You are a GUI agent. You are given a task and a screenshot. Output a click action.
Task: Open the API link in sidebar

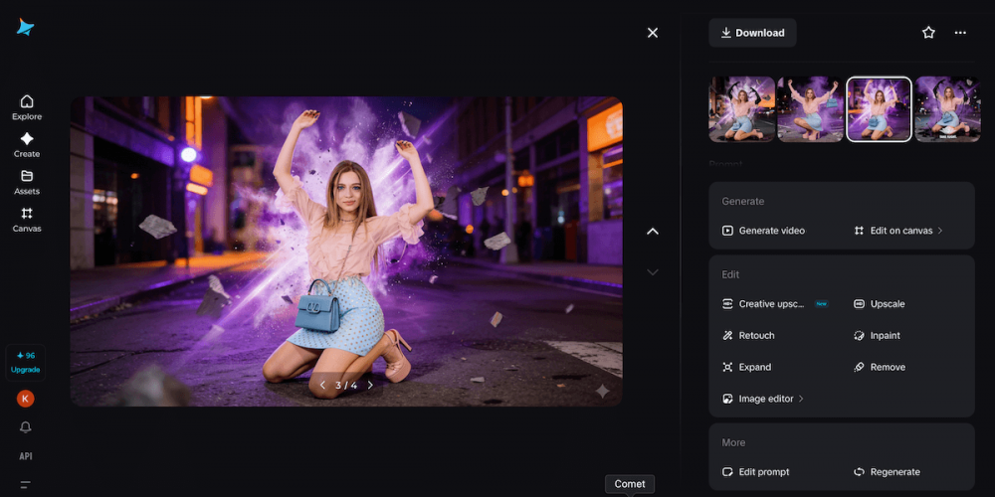(x=26, y=456)
